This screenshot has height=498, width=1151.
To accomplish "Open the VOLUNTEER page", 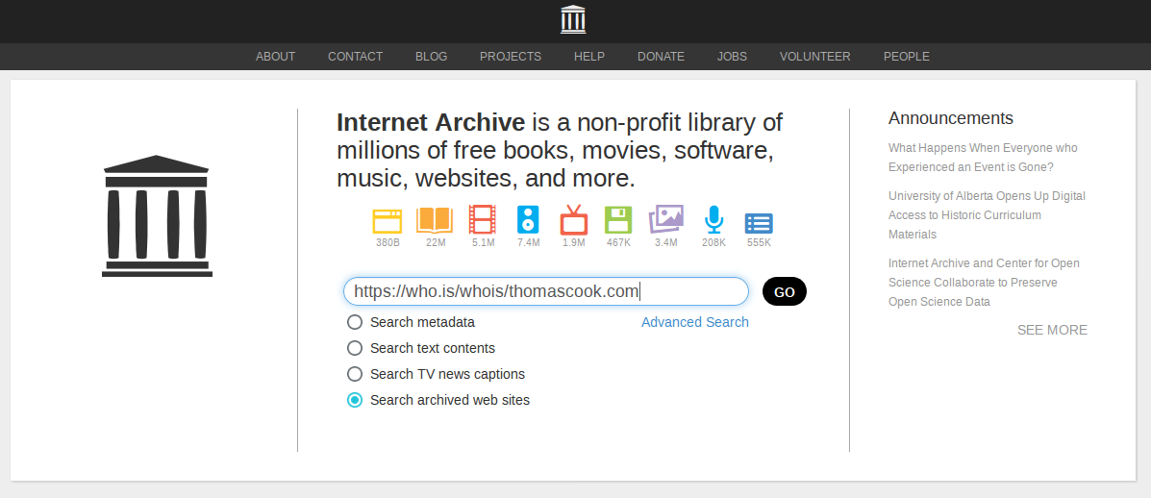I will pyautogui.click(x=814, y=57).
